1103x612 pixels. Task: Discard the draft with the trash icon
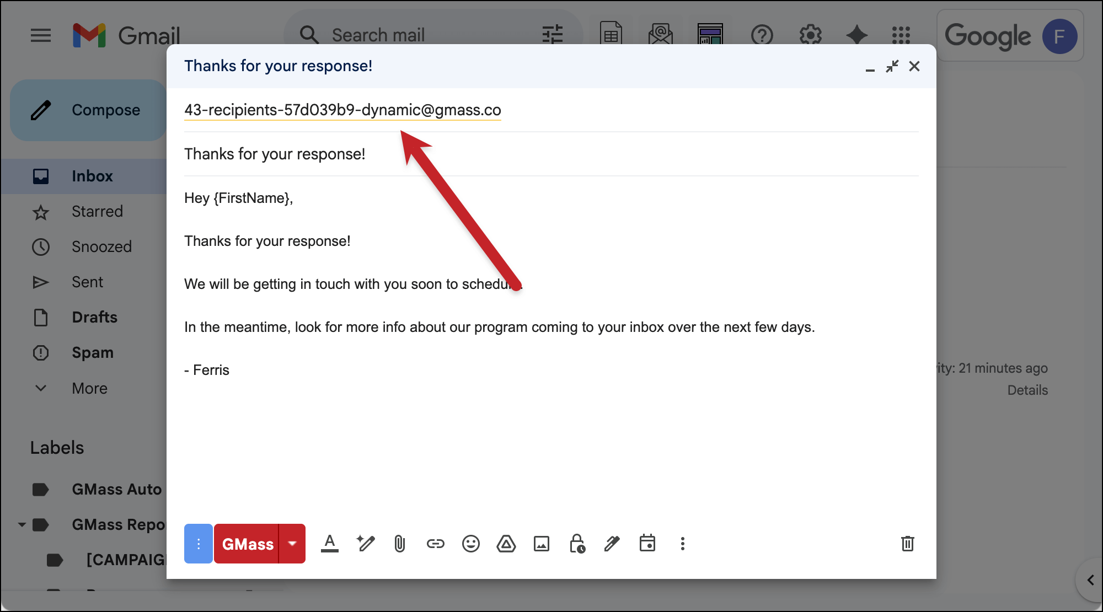pyautogui.click(x=907, y=544)
